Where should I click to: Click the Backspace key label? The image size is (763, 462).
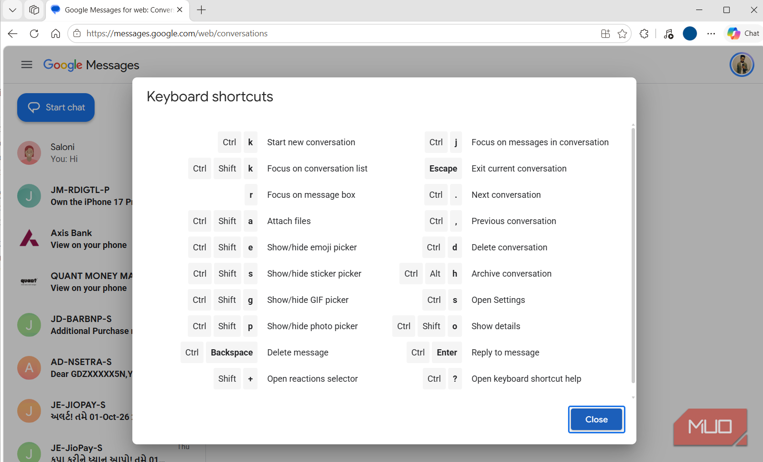click(232, 353)
